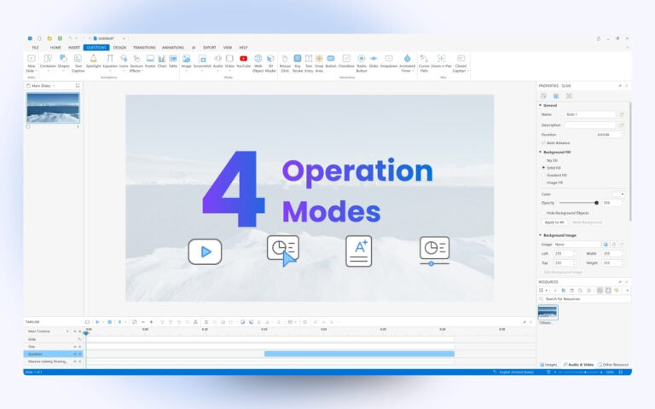Add a Text Entry interaction
Viewport: 655px width, 409px height.
click(x=309, y=63)
